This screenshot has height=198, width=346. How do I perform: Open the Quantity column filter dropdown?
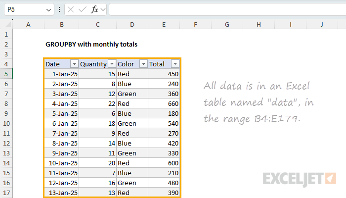(x=112, y=64)
